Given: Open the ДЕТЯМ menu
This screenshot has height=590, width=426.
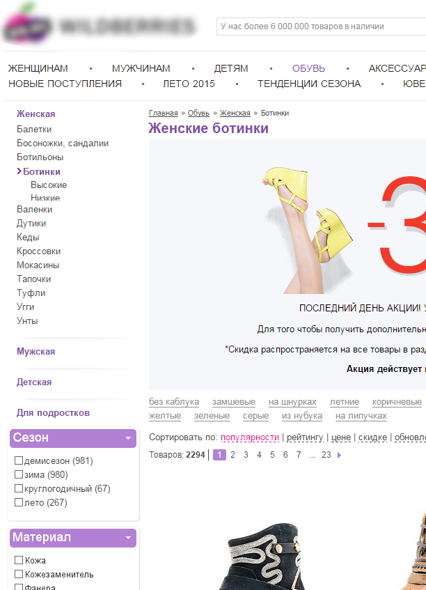Looking at the screenshot, I should click(x=231, y=68).
